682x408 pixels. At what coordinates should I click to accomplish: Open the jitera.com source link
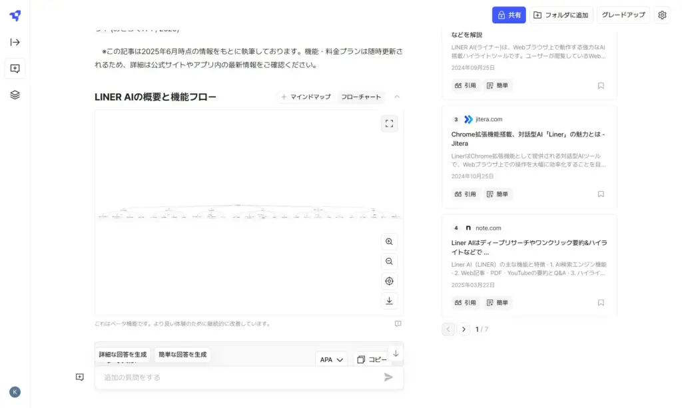click(488, 119)
